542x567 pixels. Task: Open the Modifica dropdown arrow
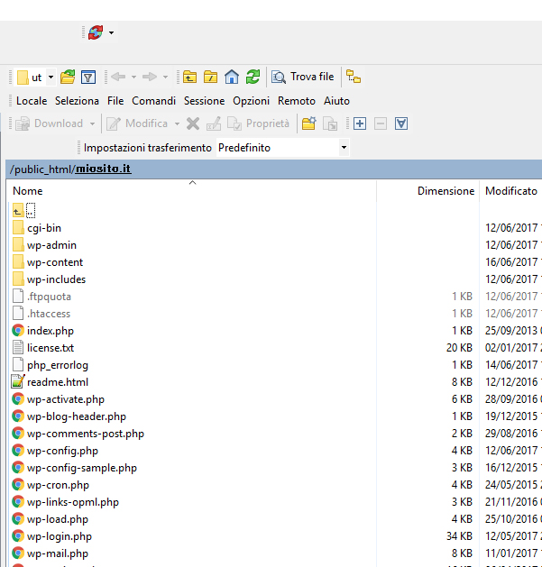tap(178, 124)
